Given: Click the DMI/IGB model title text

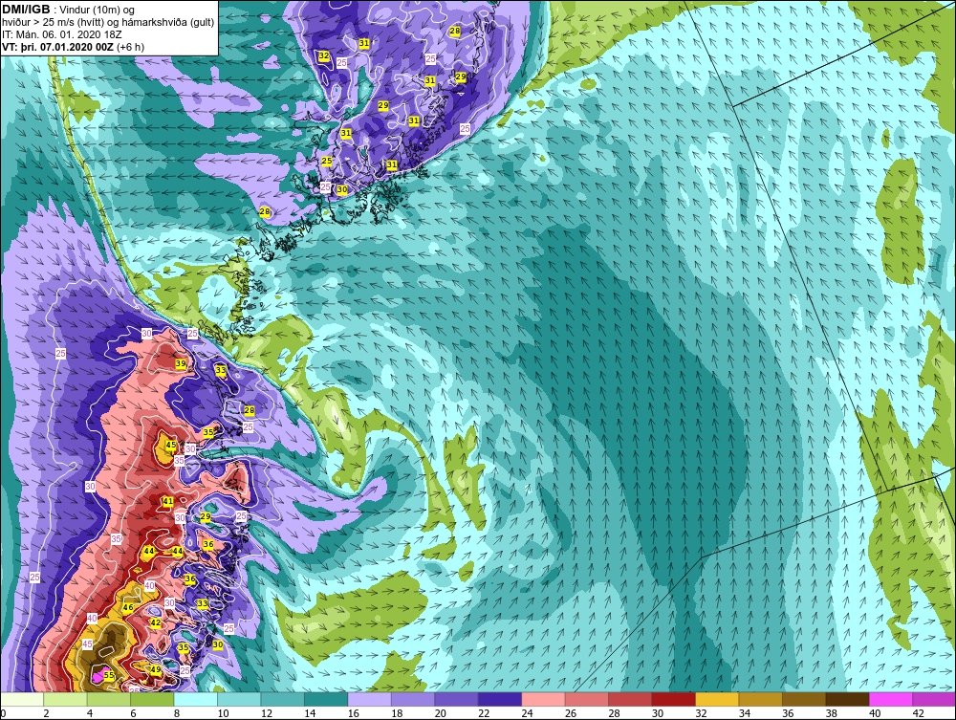Looking at the screenshot, I should [x=26, y=10].
